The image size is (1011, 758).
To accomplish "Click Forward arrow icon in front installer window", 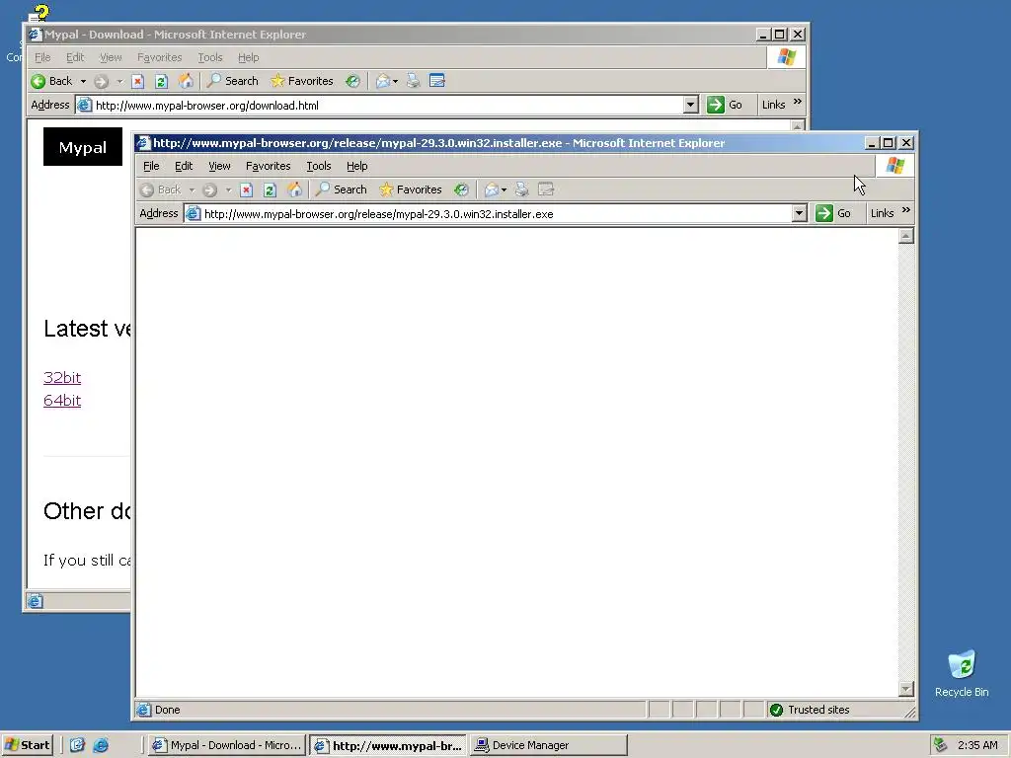I will point(209,189).
